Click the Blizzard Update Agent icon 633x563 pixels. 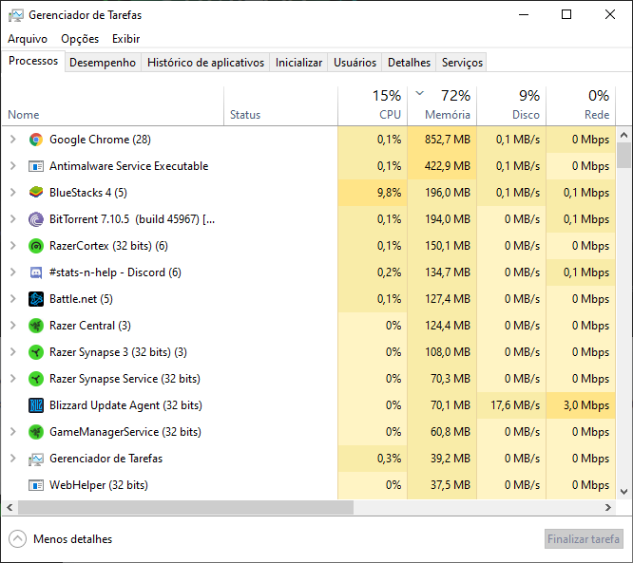36,405
